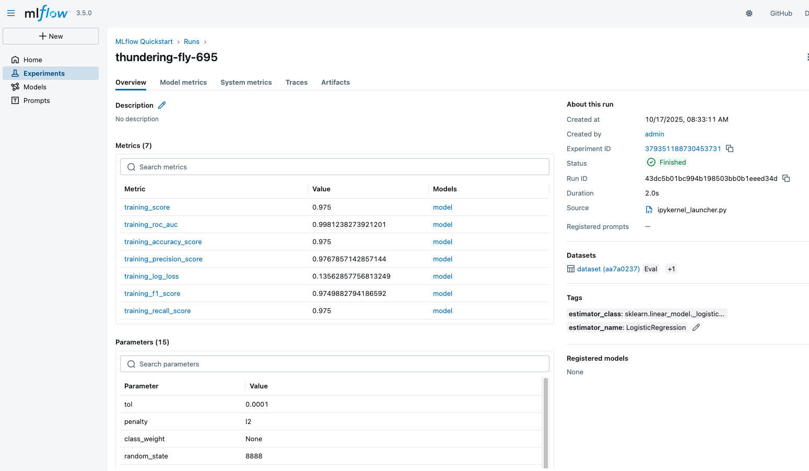Open the run options kebab menu

coord(807,56)
